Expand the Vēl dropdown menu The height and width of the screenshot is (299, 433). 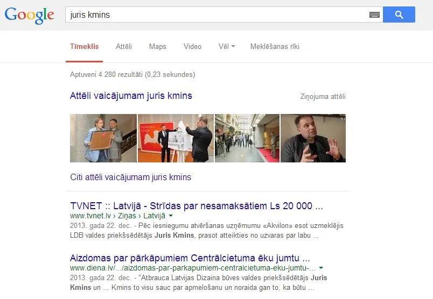pos(227,46)
